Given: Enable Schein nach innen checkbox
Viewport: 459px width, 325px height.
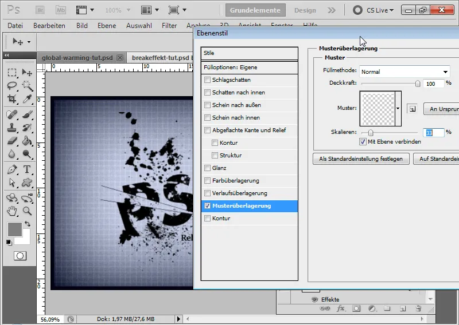Looking at the screenshot, I should (x=207, y=117).
